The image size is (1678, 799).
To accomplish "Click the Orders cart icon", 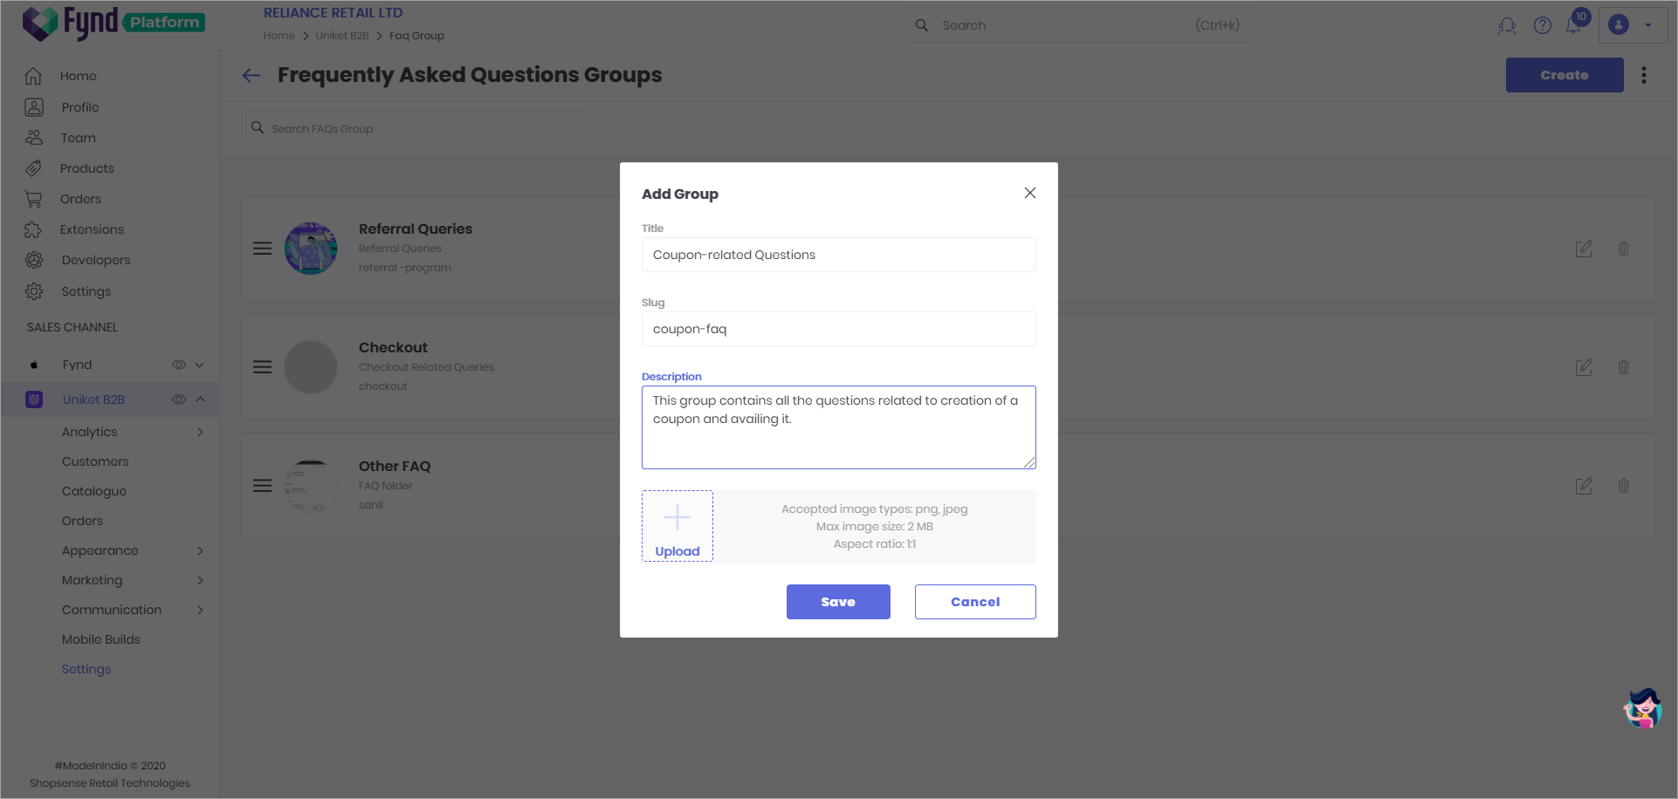I will coord(33,199).
